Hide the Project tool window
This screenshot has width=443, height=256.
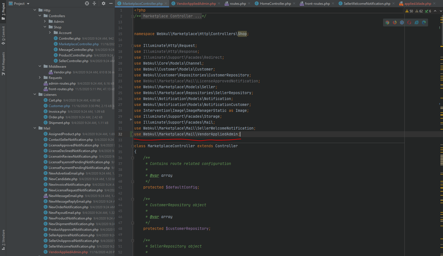coord(111,3)
